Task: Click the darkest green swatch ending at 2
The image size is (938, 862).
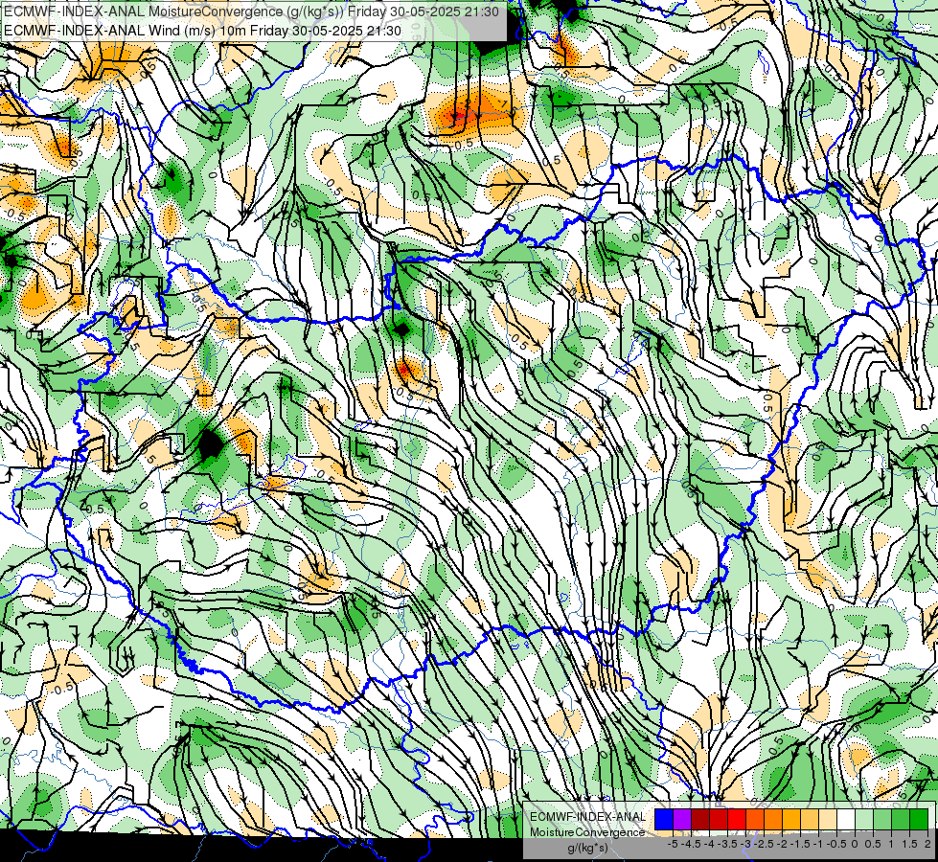Action: [x=919, y=820]
